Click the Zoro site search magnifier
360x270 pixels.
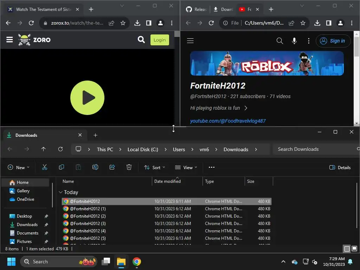click(x=141, y=40)
